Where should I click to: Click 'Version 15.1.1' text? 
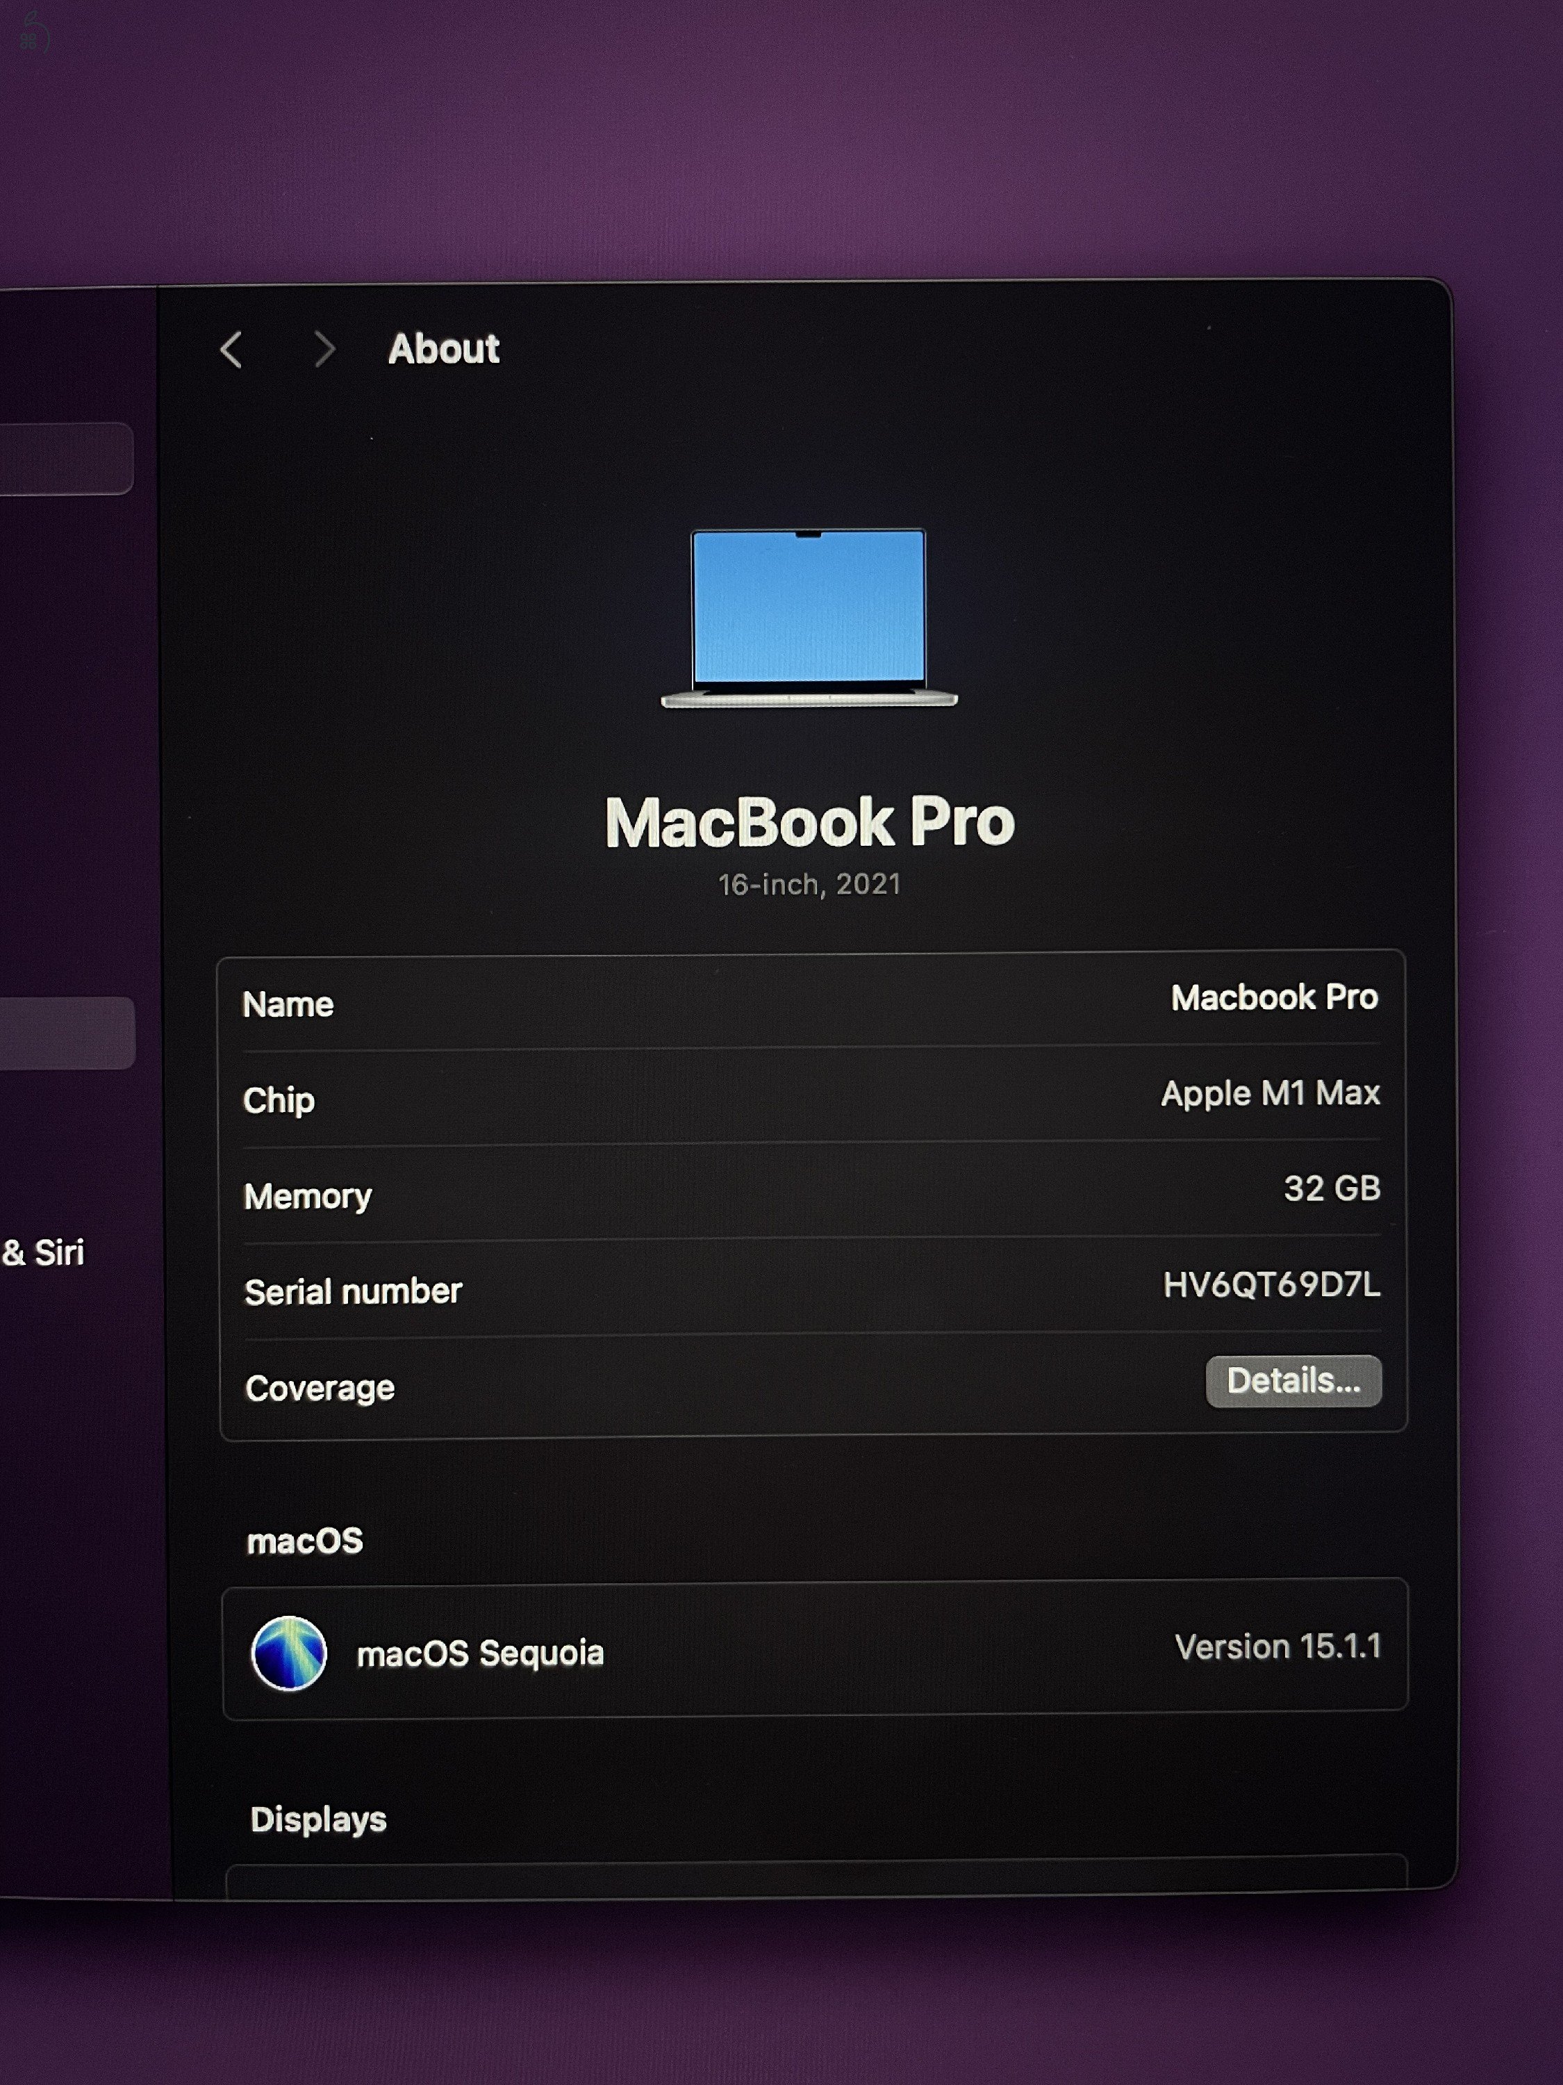[1277, 1646]
